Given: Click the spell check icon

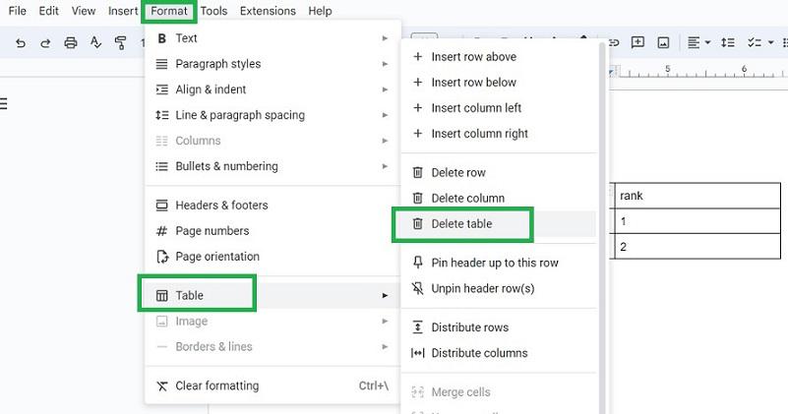Looking at the screenshot, I should (95, 42).
